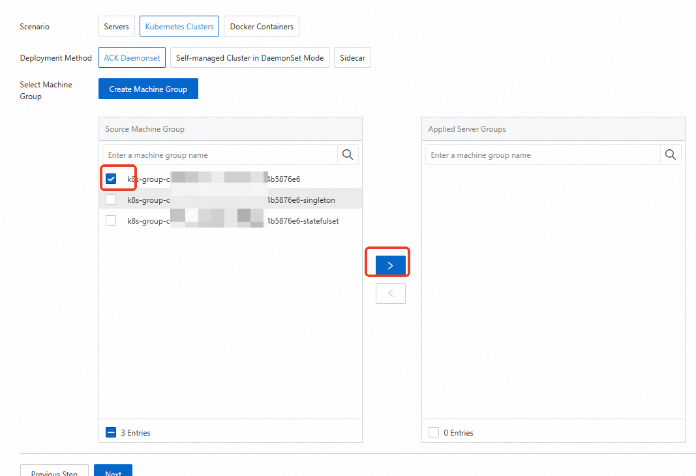Image resolution: width=696 pixels, height=476 pixels.
Task: Click the left arrow transfer button
Action: [x=391, y=293]
